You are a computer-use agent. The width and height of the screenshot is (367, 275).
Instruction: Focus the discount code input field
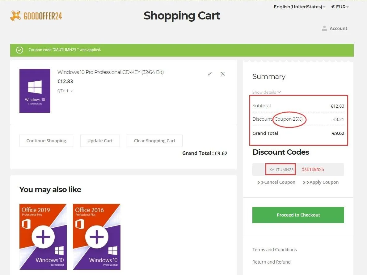(x=298, y=169)
